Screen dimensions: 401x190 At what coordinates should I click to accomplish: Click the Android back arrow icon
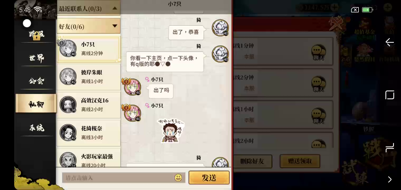390,42
